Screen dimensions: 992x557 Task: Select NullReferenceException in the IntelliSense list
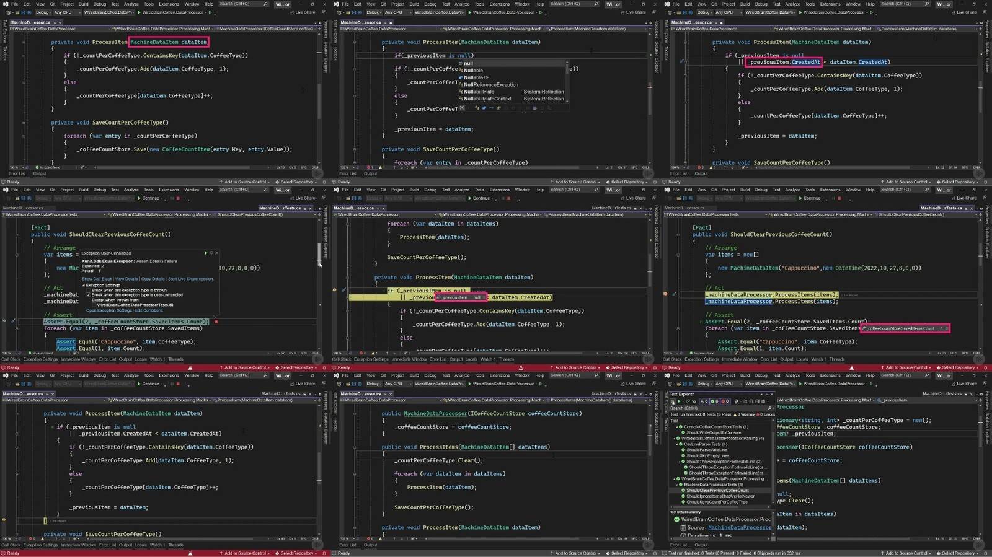click(x=490, y=85)
